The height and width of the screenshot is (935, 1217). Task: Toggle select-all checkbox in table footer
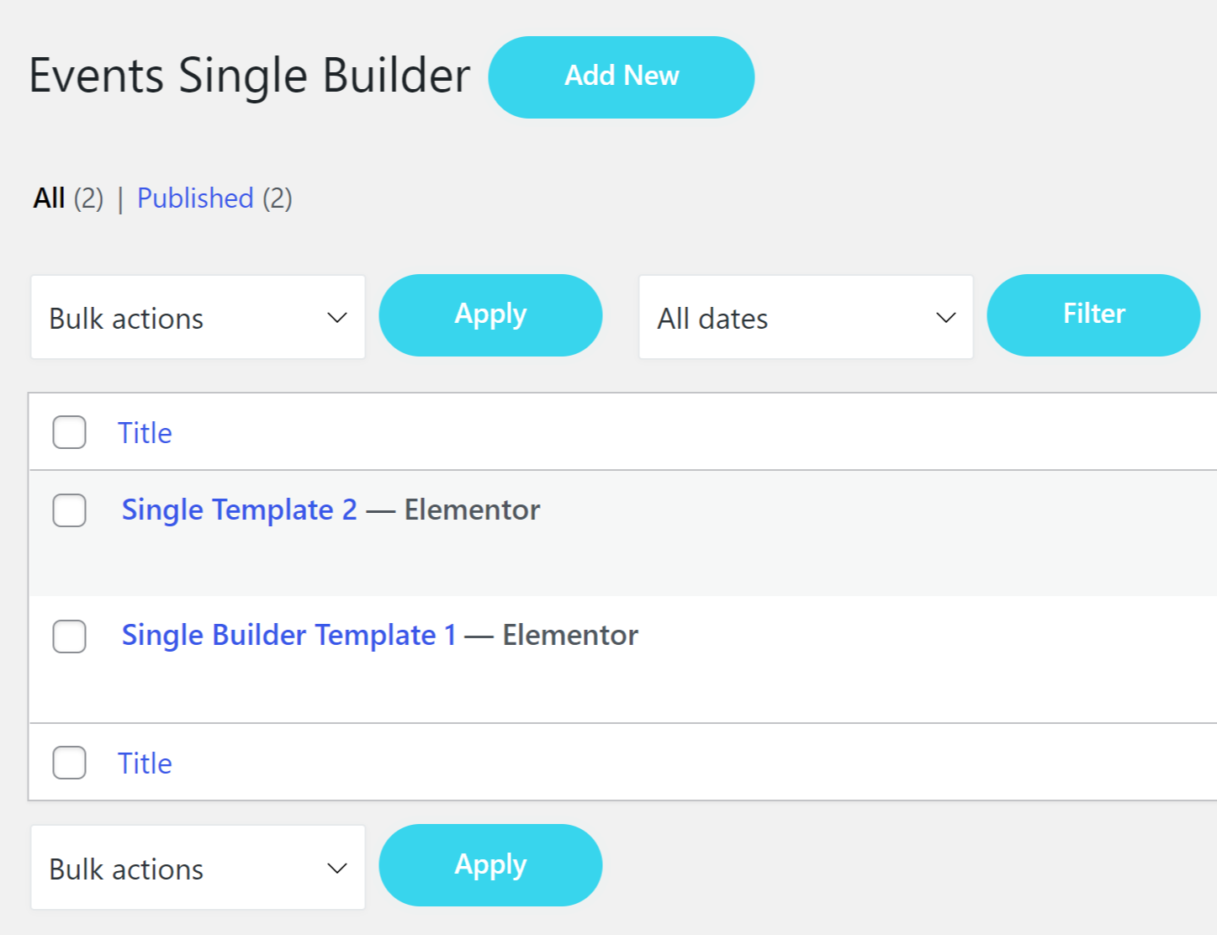click(69, 763)
